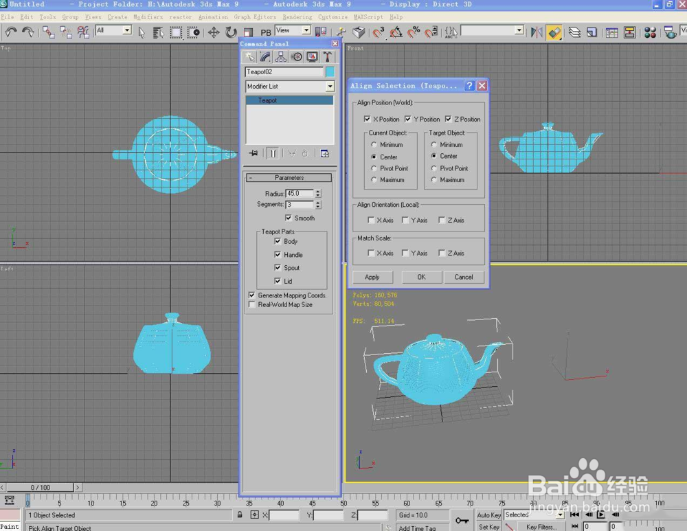Open the Customize menu

[x=333, y=17]
